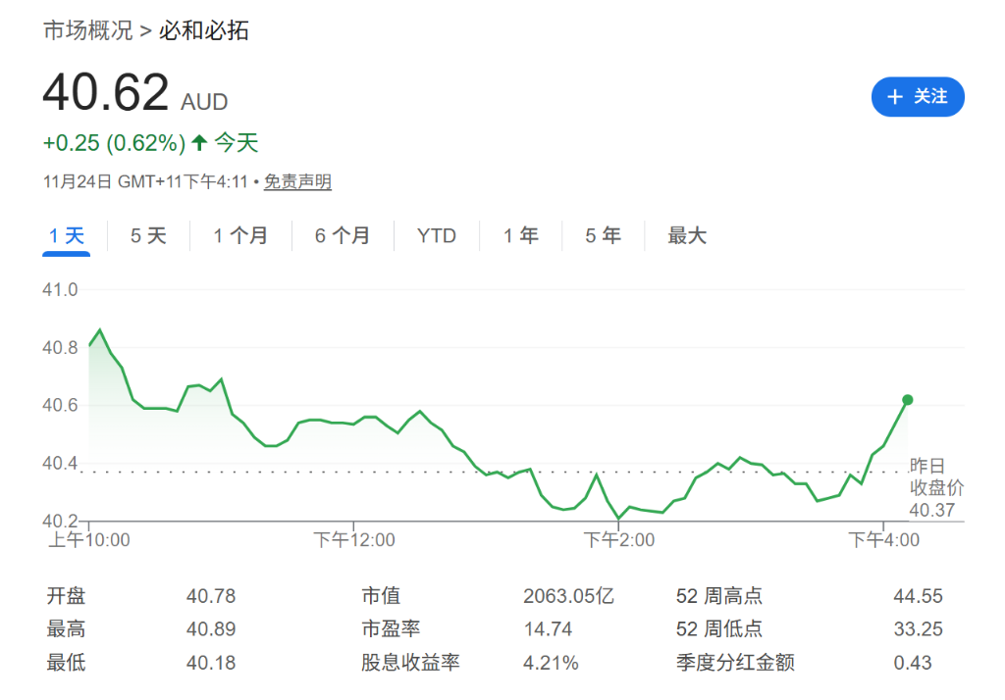Click the 40.62 current price value
The height and width of the screenshot is (700, 1005).
106,93
